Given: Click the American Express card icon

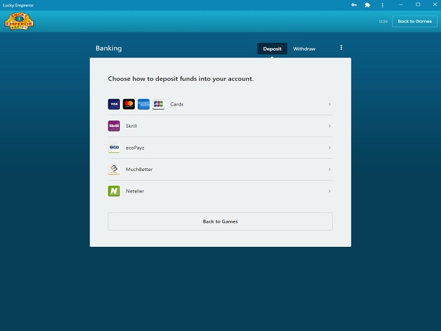Looking at the screenshot, I should coord(143,104).
